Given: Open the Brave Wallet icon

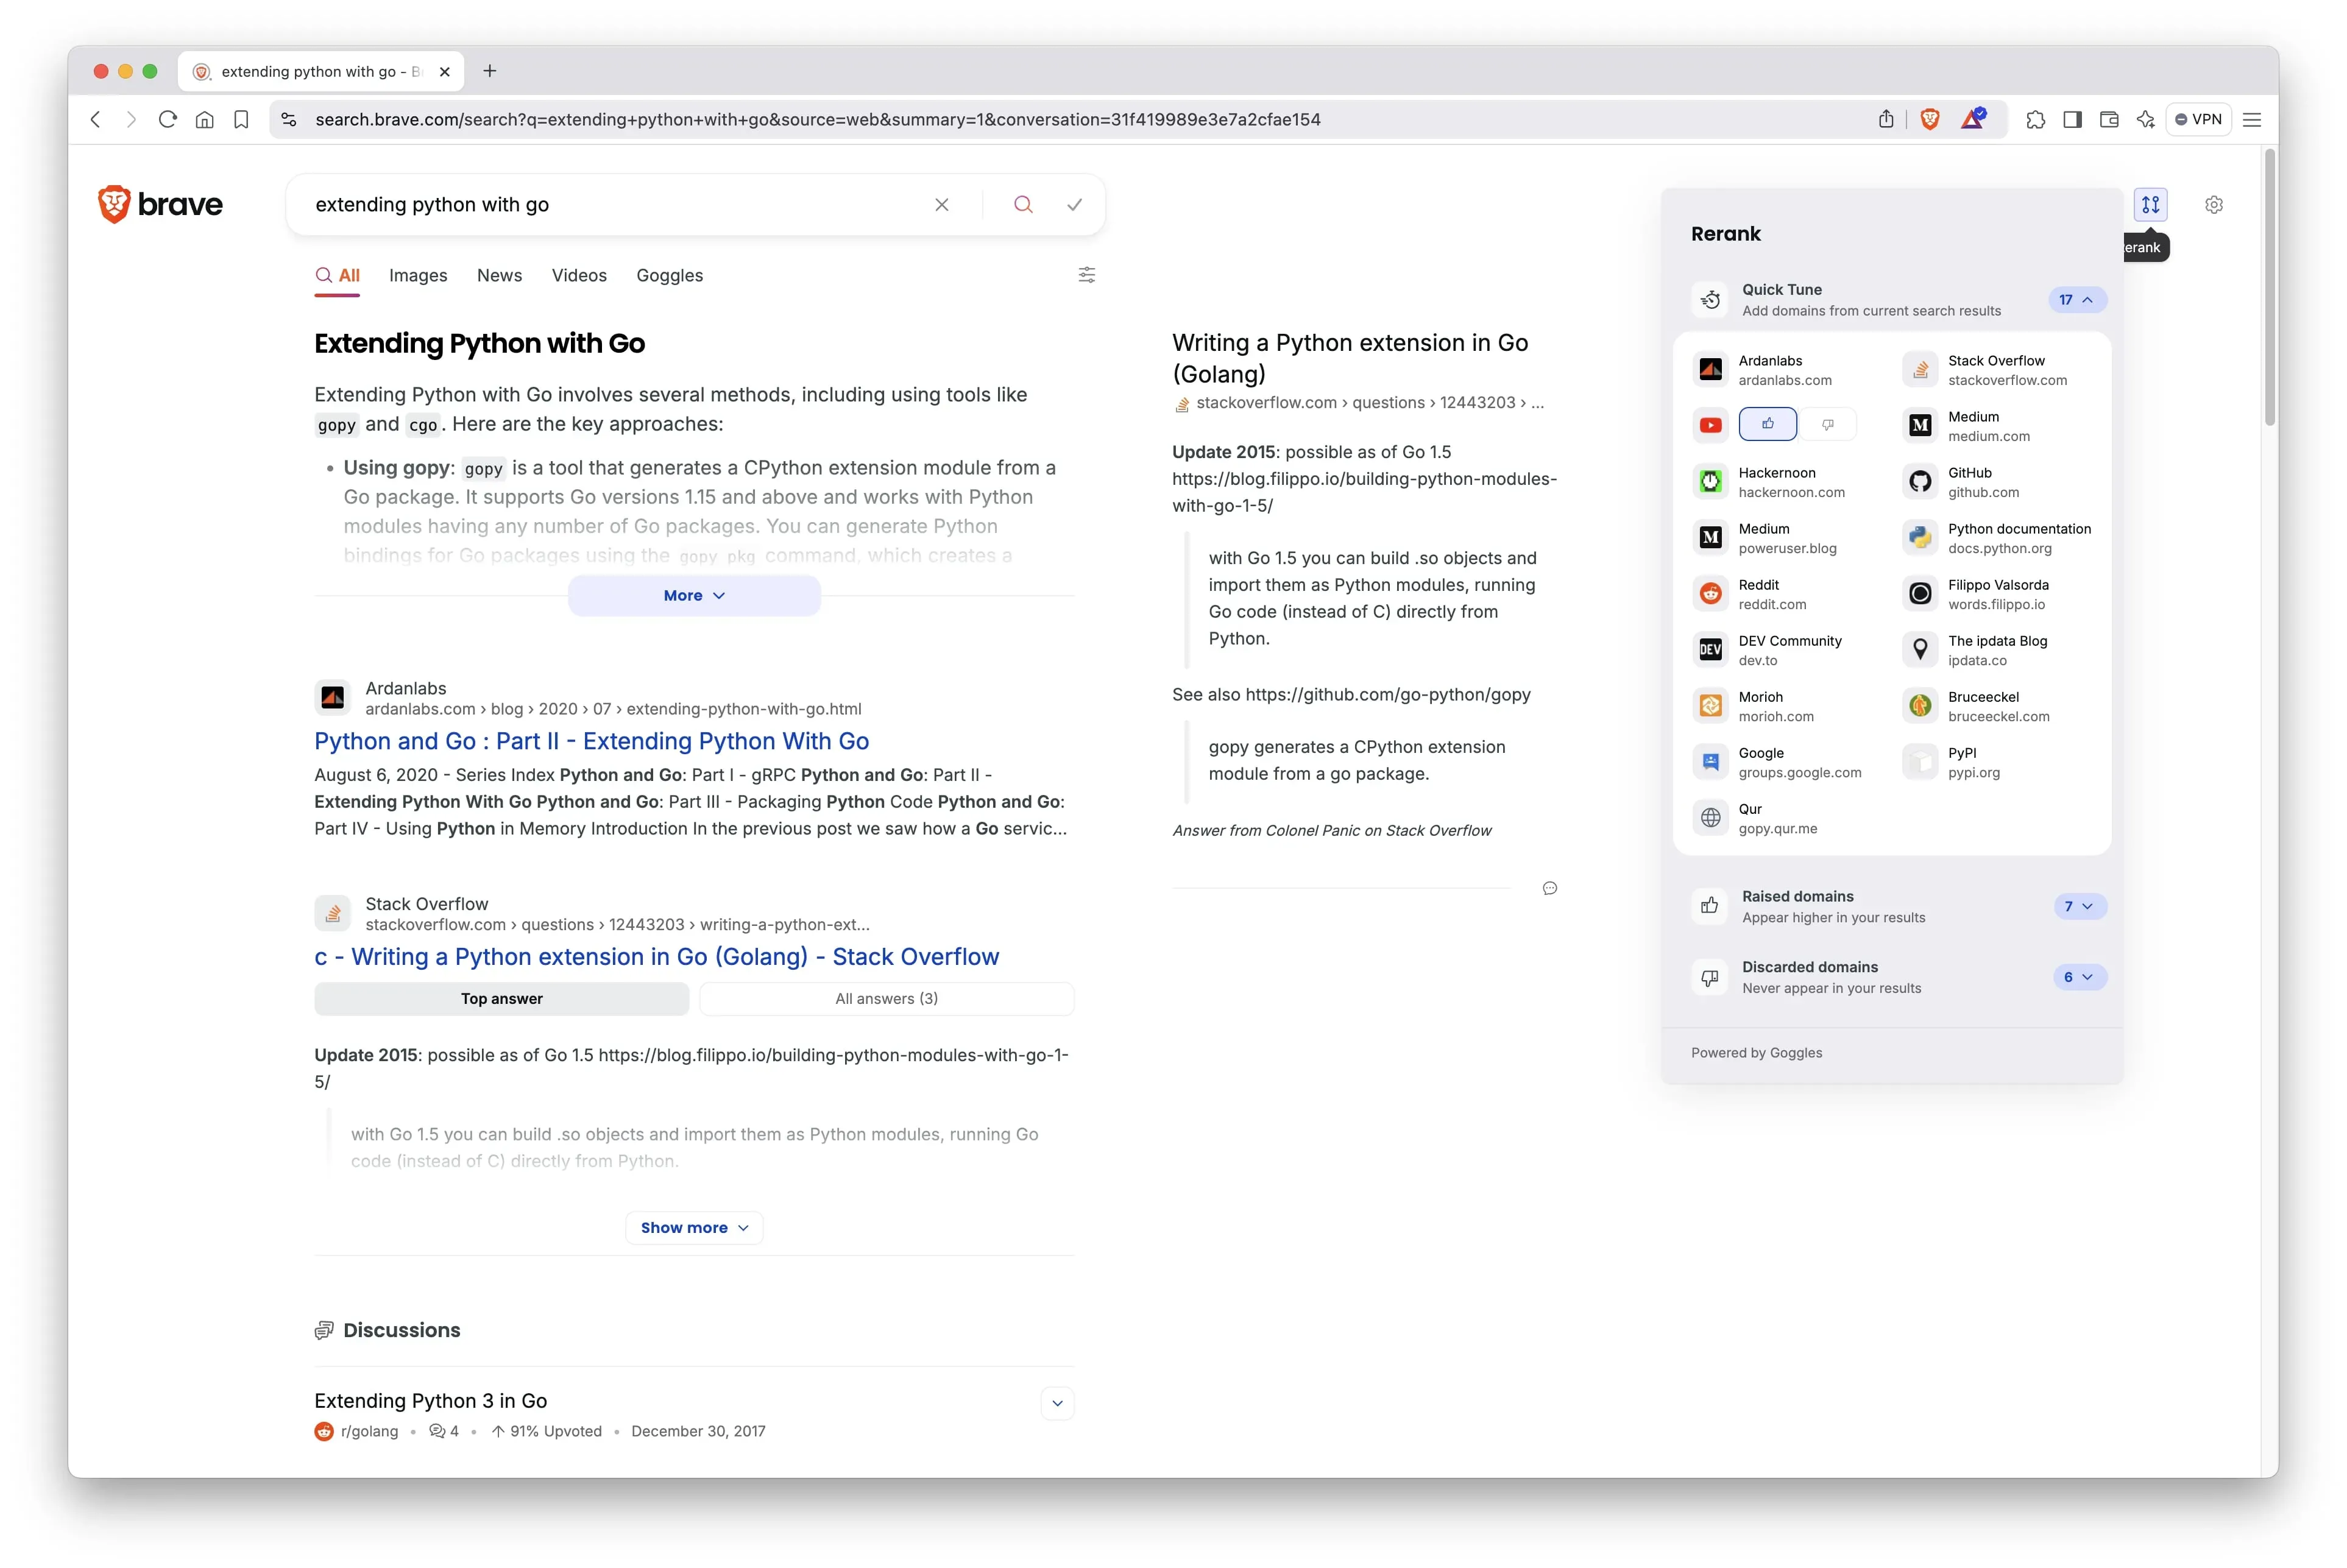Looking at the screenshot, I should coord(2109,119).
